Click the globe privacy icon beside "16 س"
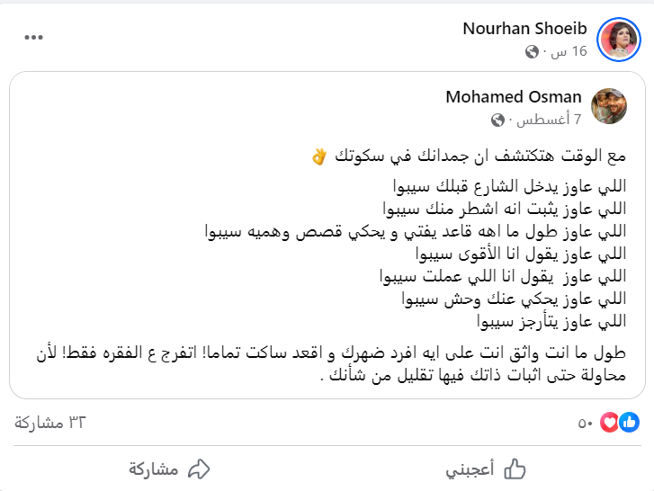The height and width of the screenshot is (491, 654). click(x=533, y=52)
